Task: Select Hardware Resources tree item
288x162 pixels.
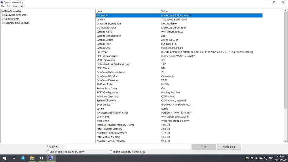Action: coord(16,15)
